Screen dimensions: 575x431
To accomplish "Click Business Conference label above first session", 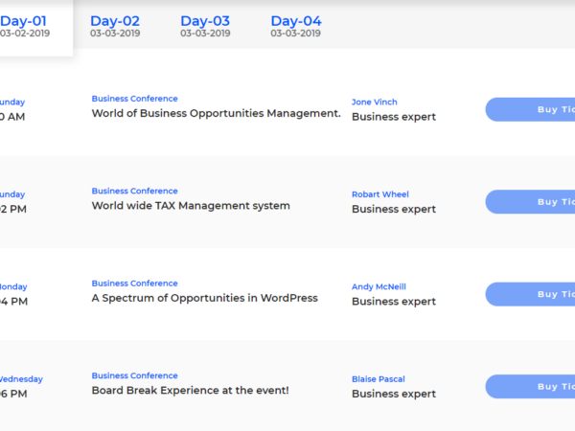I will [134, 99].
